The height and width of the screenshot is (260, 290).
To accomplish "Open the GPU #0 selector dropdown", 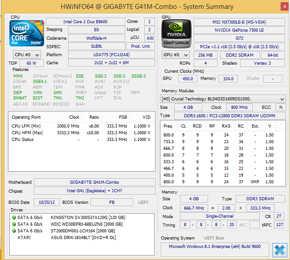I will pos(176,55).
